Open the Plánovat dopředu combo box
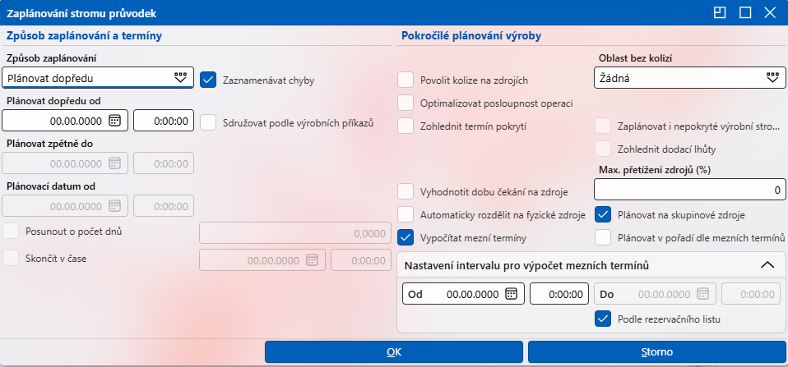 [x=98, y=78]
